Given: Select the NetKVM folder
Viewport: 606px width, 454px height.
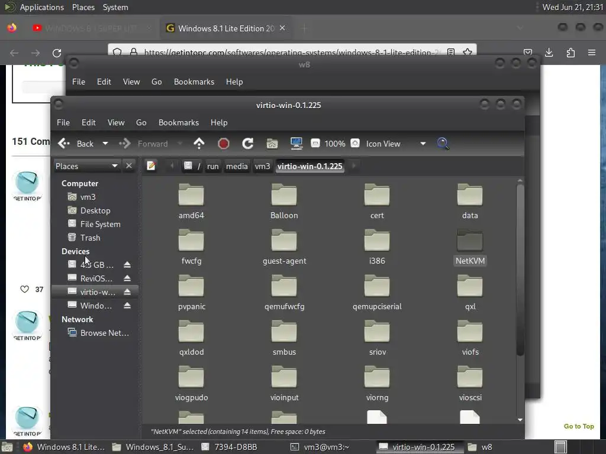Looking at the screenshot, I should [x=470, y=247].
